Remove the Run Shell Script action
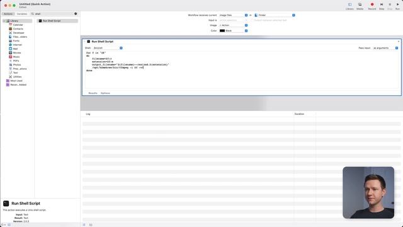This screenshot has height=227, width=403. 399,42
